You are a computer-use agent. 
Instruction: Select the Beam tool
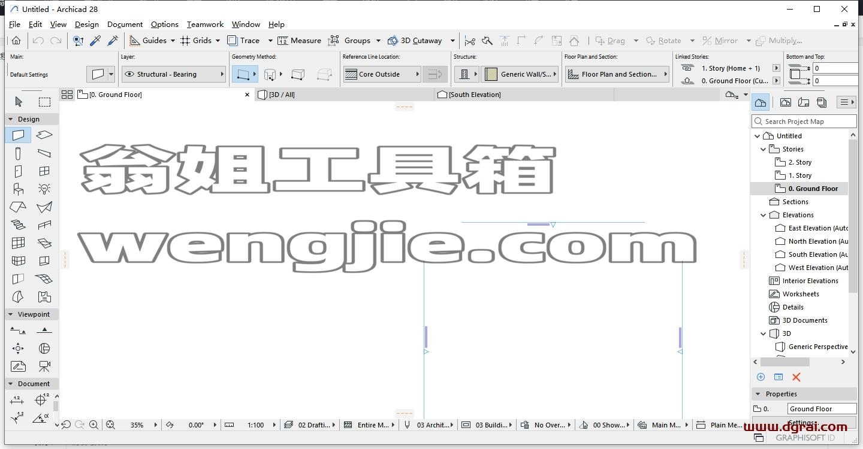point(44,153)
